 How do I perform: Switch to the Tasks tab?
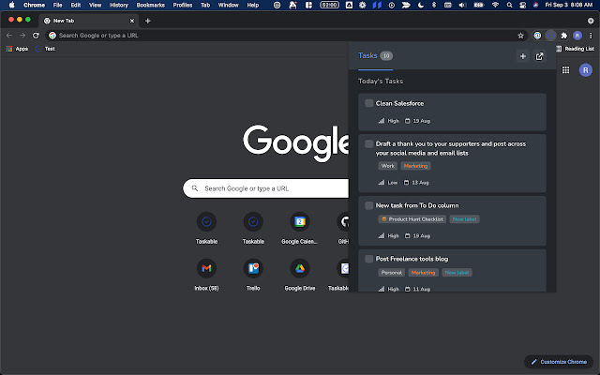coord(375,56)
